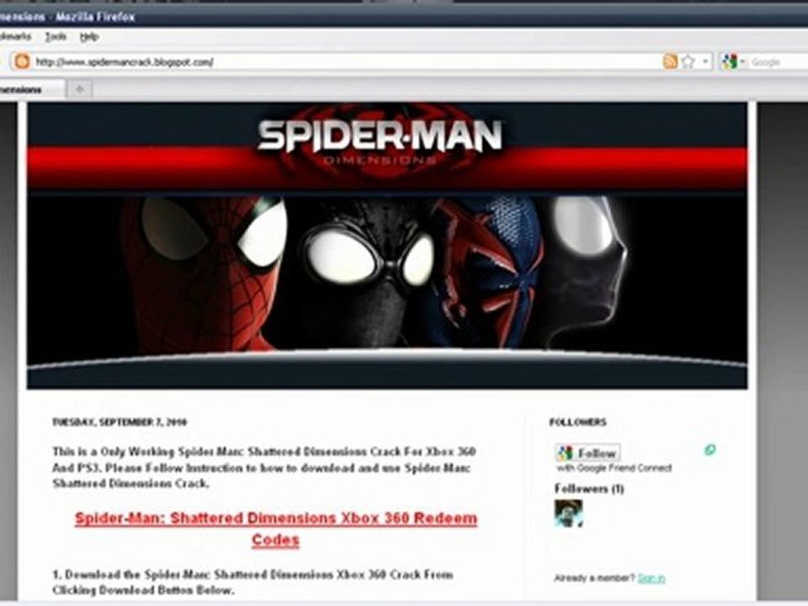808x606 pixels.
Task: Open the follower's avatar thumbnail
Action: tap(568, 513)
